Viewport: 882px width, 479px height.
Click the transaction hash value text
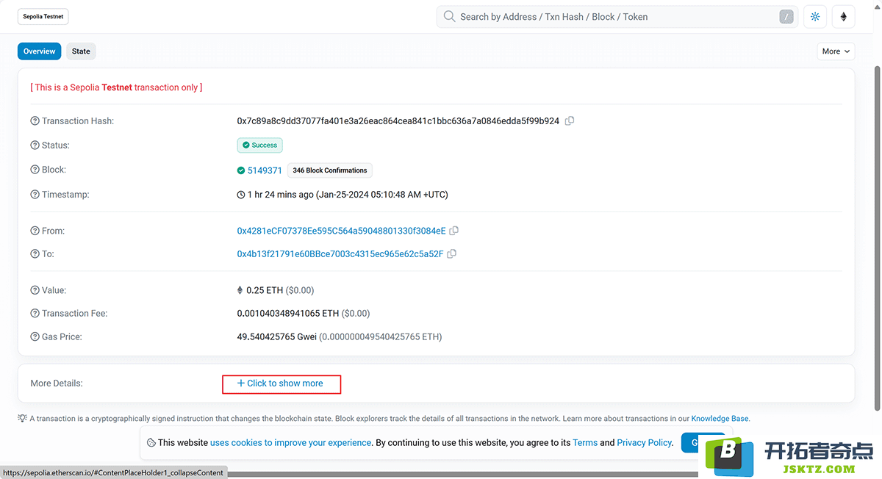pyautogui.click(x=398, y=121)
